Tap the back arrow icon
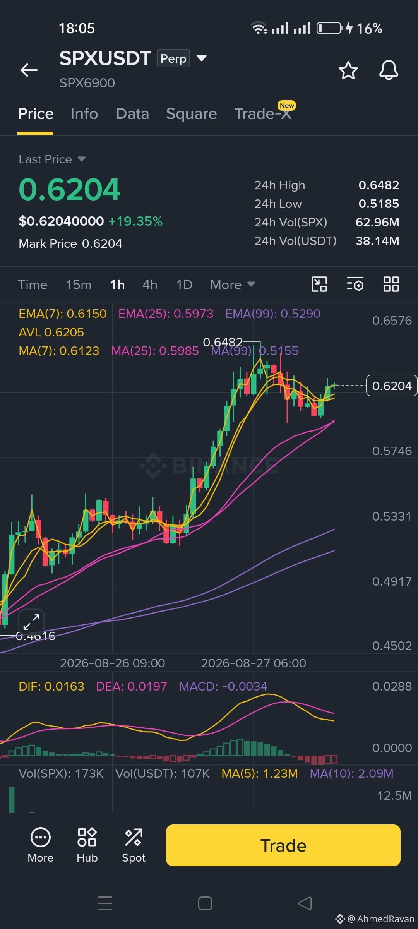418x929 pixels. [29, 70]
